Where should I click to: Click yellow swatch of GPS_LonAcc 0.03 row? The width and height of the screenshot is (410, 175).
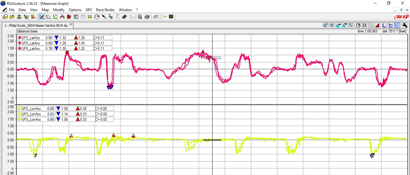[20, 114]
